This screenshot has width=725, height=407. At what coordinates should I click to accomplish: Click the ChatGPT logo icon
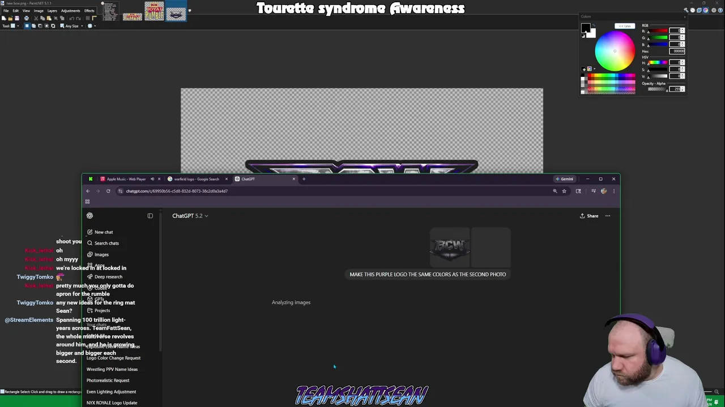[89, 215]
